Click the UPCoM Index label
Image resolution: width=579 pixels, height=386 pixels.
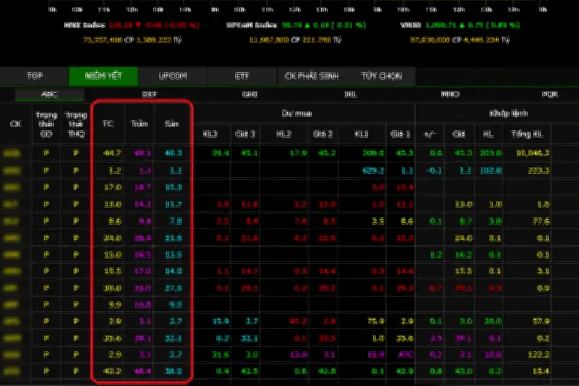click(x=251, y=25)
